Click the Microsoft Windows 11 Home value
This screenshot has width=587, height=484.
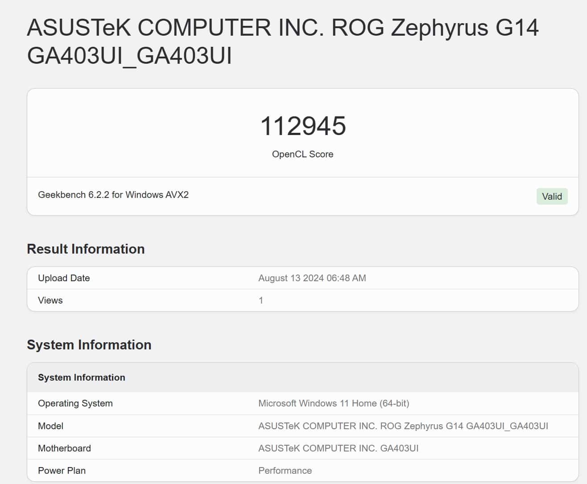tap(333, 403)
